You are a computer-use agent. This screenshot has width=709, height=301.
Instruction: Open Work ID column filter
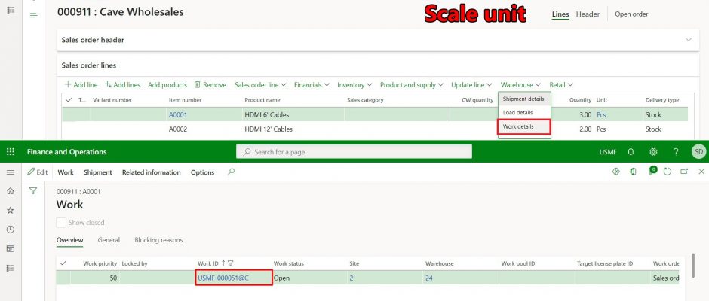[x=230, y=263]
